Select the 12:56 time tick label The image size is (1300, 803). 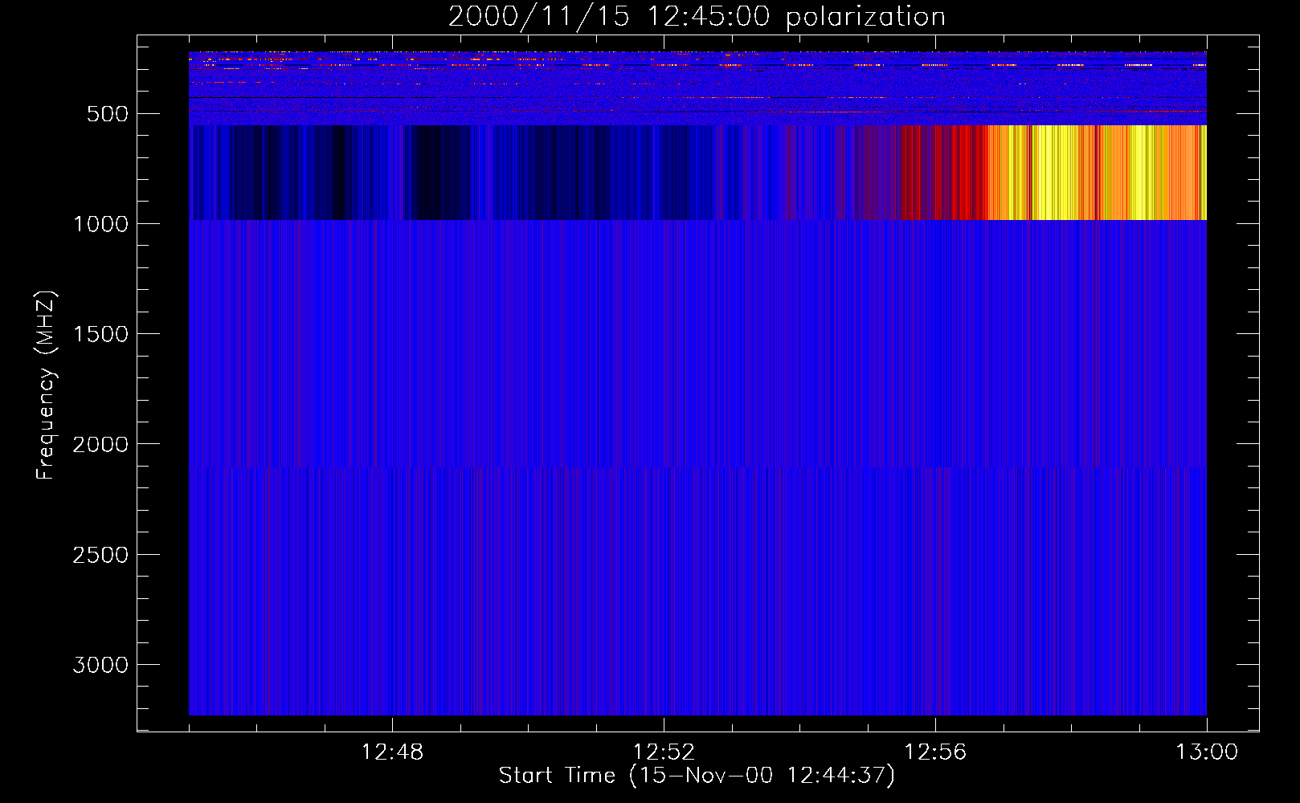point(935,752)
